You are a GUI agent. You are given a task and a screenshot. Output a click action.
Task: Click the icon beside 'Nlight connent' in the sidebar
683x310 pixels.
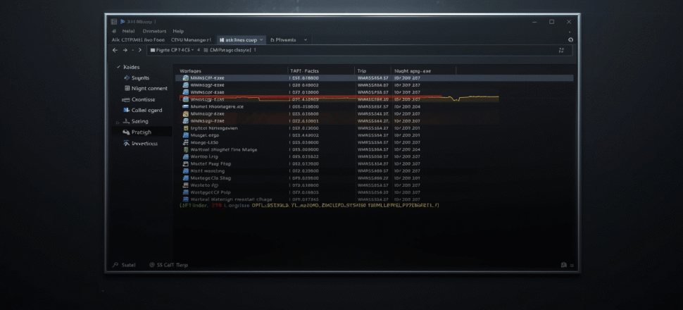[x=127, y=89]
